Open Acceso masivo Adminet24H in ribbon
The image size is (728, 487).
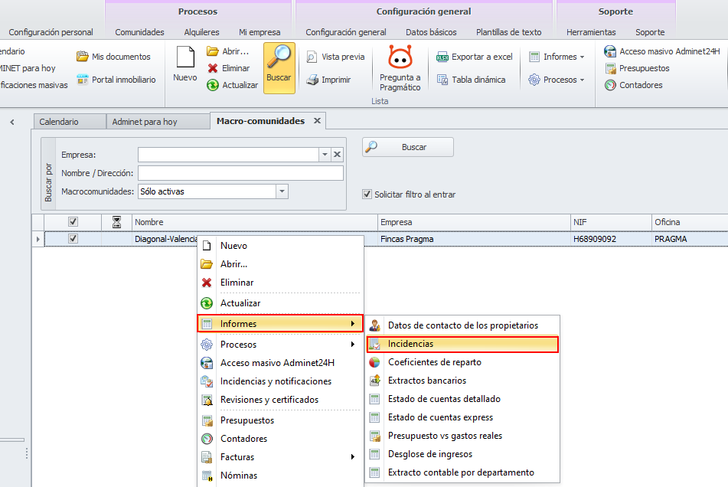tap(662, 51)
